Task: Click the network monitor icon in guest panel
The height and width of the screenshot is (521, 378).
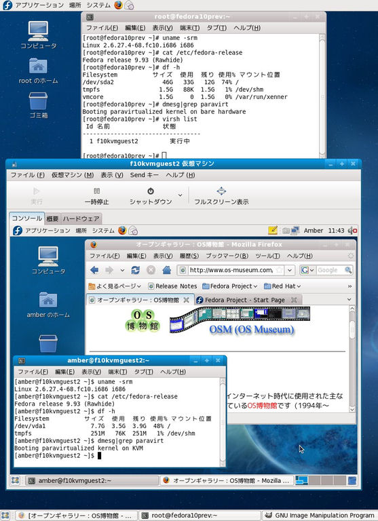Action: click(295, 231)
